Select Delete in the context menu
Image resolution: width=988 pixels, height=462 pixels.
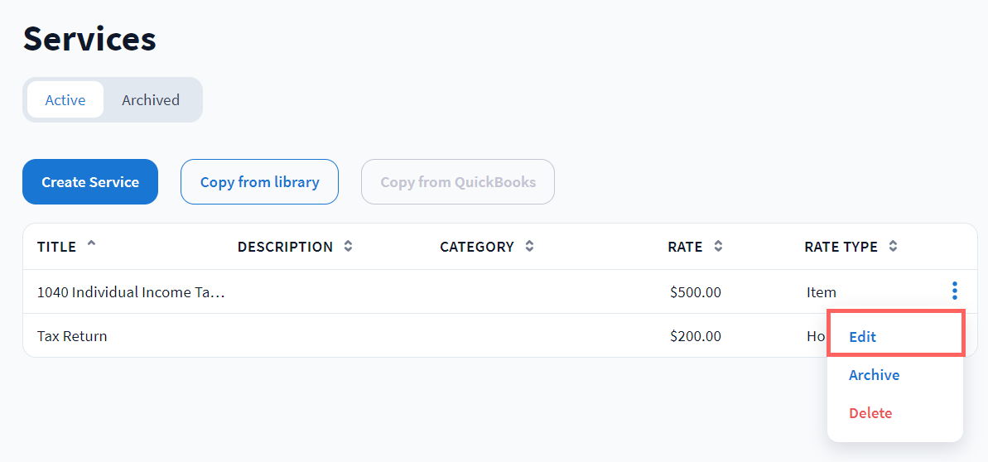870,413
